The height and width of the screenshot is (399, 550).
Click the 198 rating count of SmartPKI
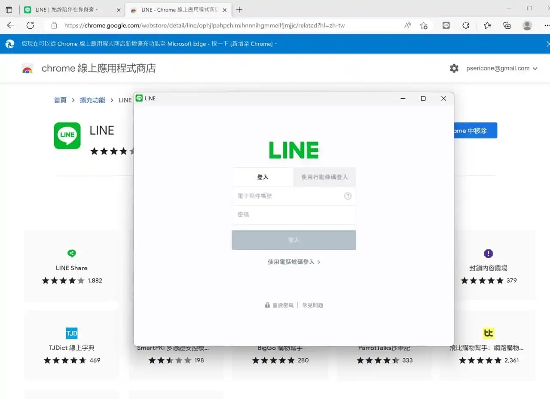coord(199,360)
